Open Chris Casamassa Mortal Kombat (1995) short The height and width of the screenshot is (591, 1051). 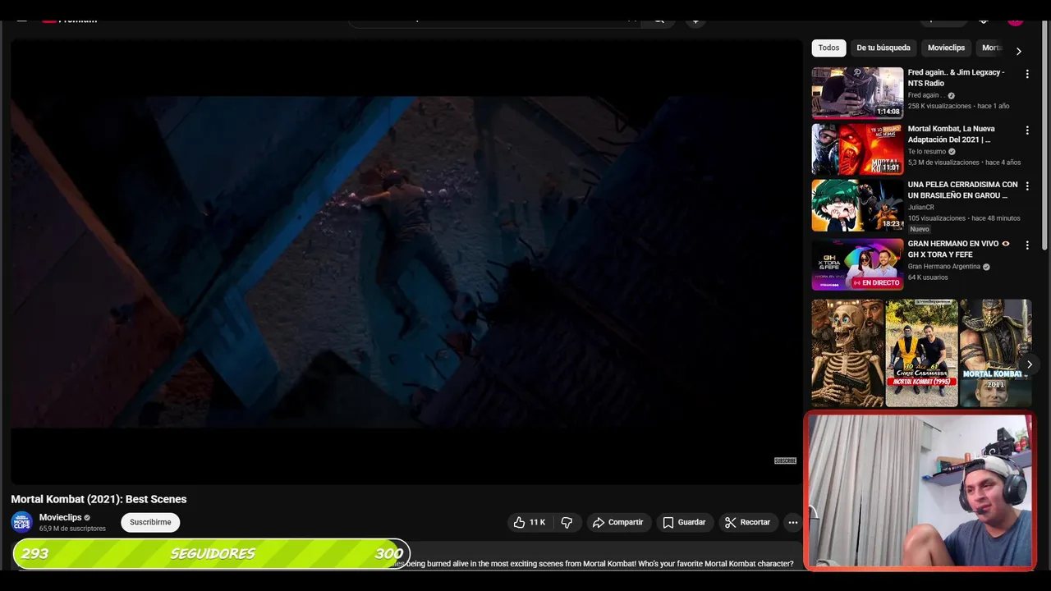coord(921,353)
